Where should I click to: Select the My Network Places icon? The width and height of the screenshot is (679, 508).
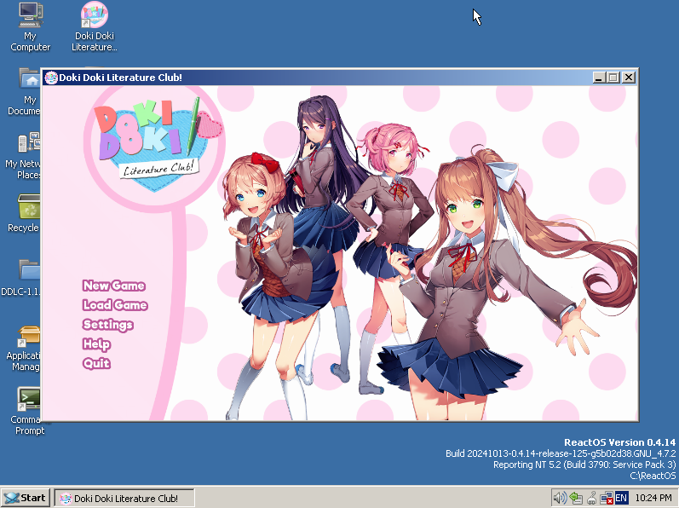pyautogui.click(x=27, y=156)
